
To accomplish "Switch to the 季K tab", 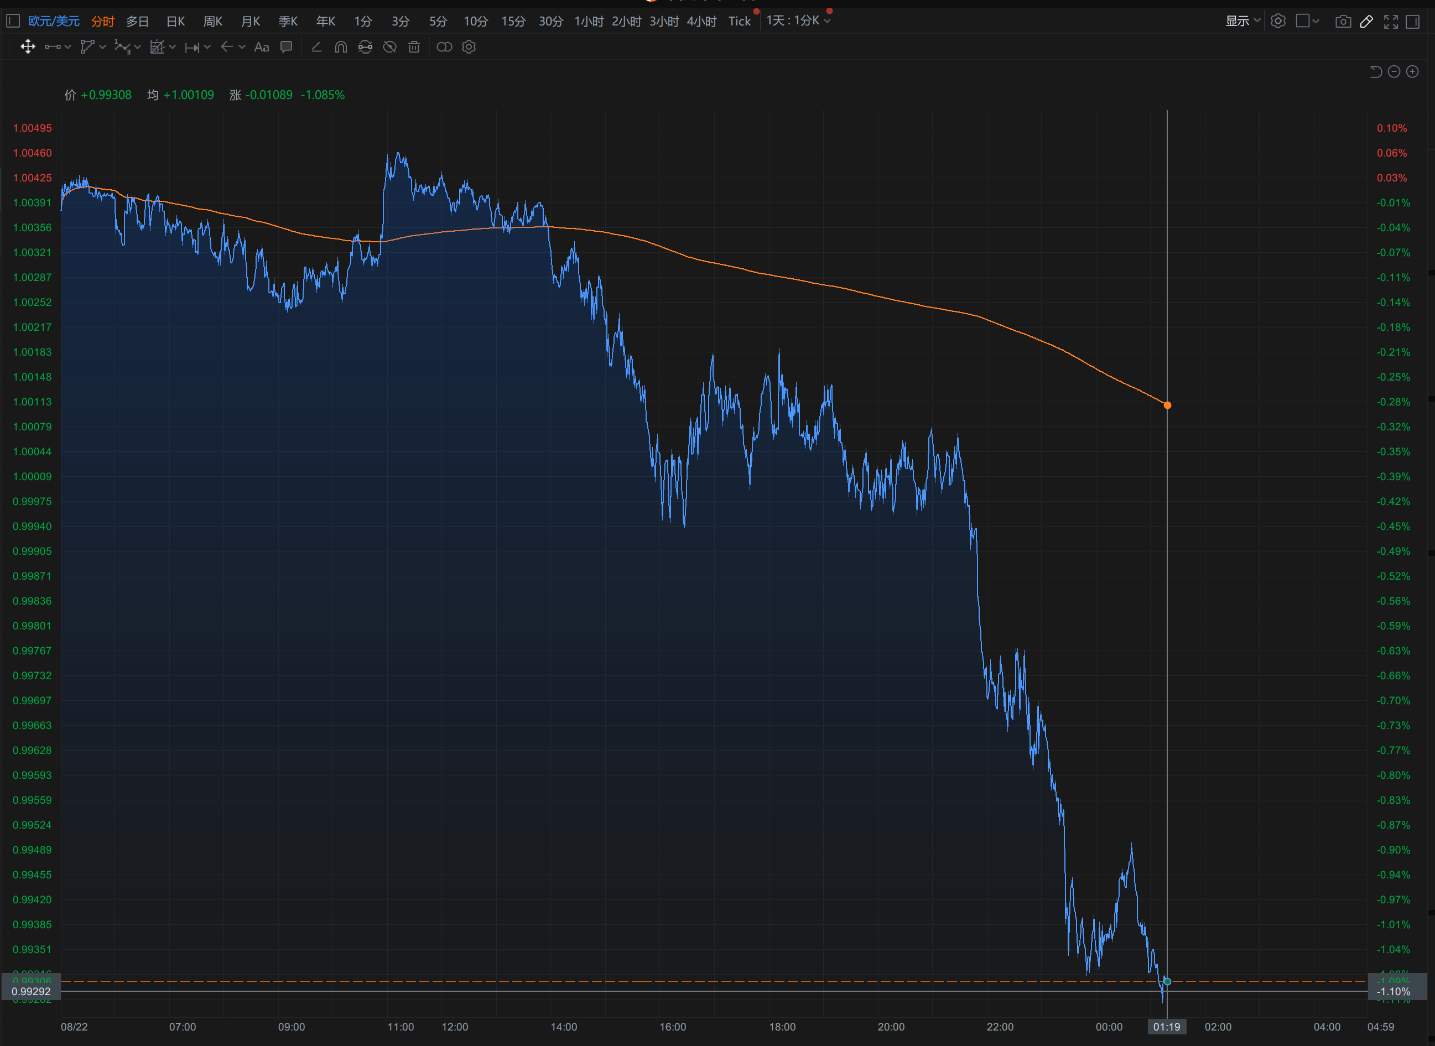I will (x=288, y=22).
